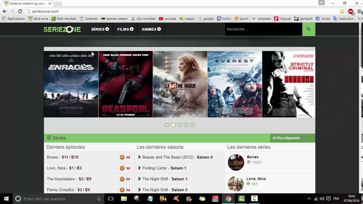Click the SerieZone logo
Screen dimensions: 363x204
click(x=62, y=29)
